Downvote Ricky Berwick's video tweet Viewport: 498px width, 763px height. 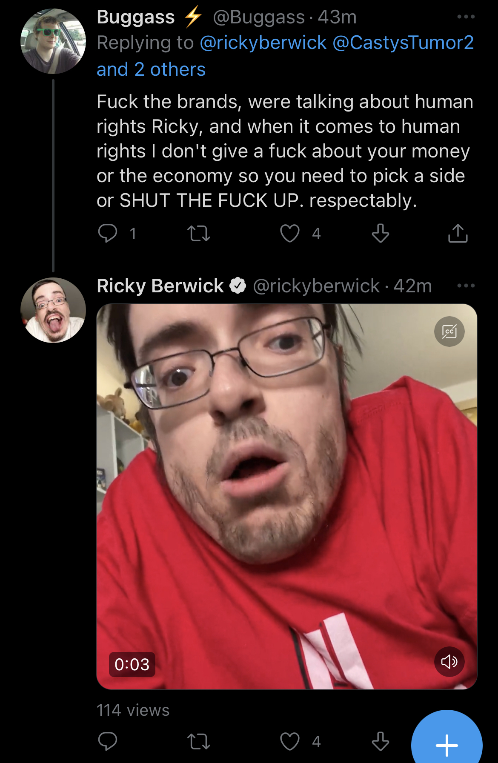(x=381, y=741)
